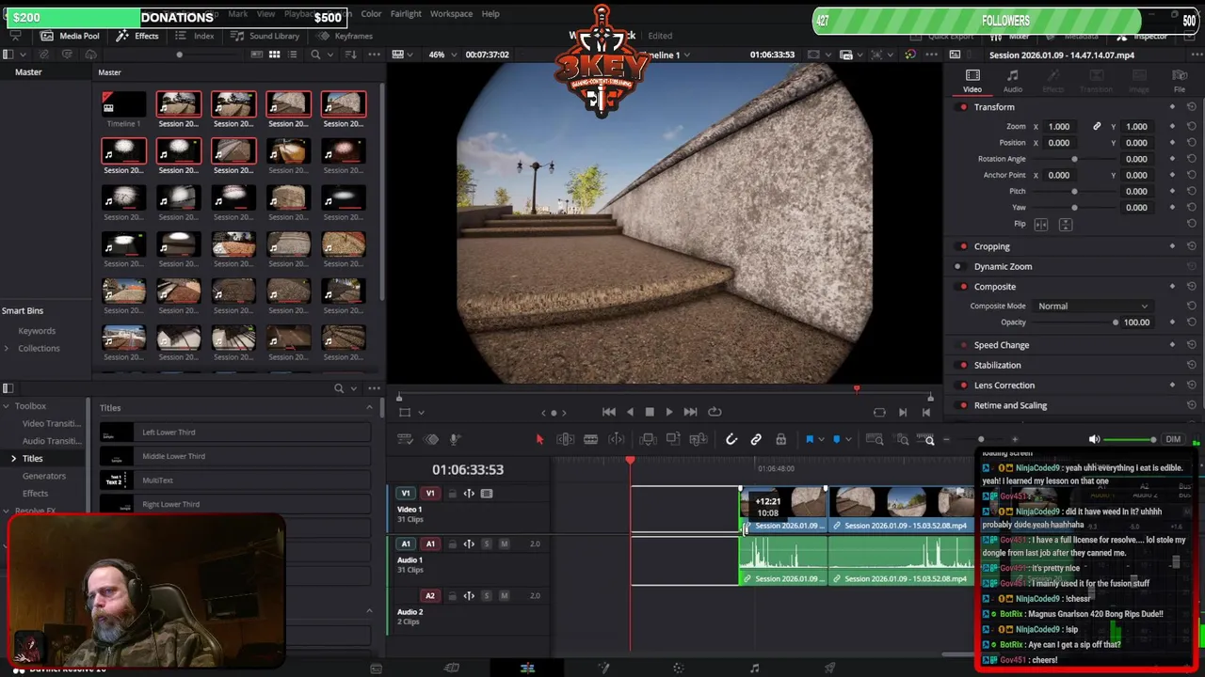
Task: Reset the Transform section
Action: [x=1191, y=107]
